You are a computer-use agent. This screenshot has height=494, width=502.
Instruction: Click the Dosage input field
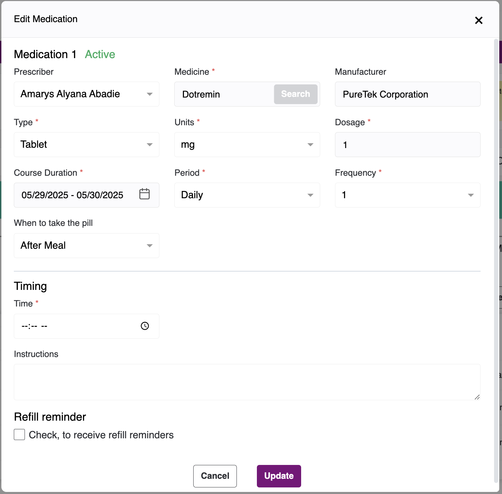point(407,145)
